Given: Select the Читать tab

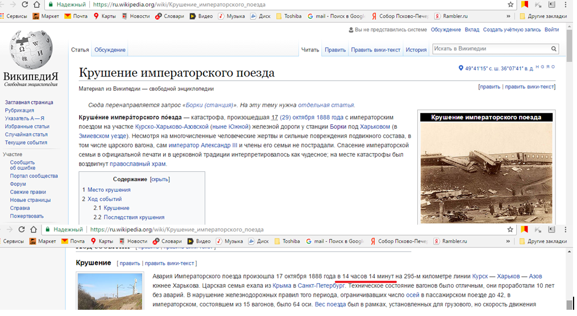Looking at the screenshot, I should coord(310,49).
